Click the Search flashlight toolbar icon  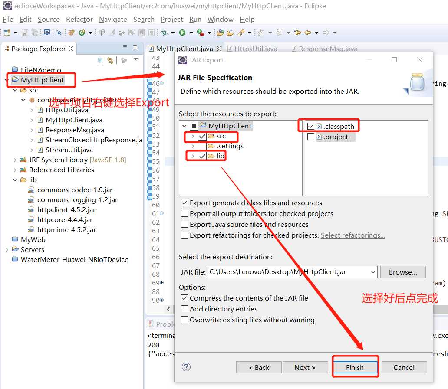point(241,33)
